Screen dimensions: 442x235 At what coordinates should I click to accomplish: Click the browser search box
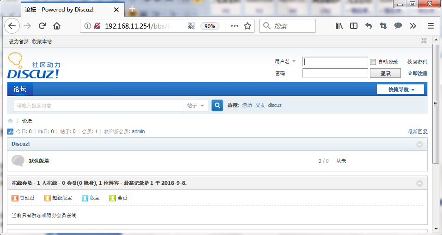pyautogui.click(x=287, y=26)
